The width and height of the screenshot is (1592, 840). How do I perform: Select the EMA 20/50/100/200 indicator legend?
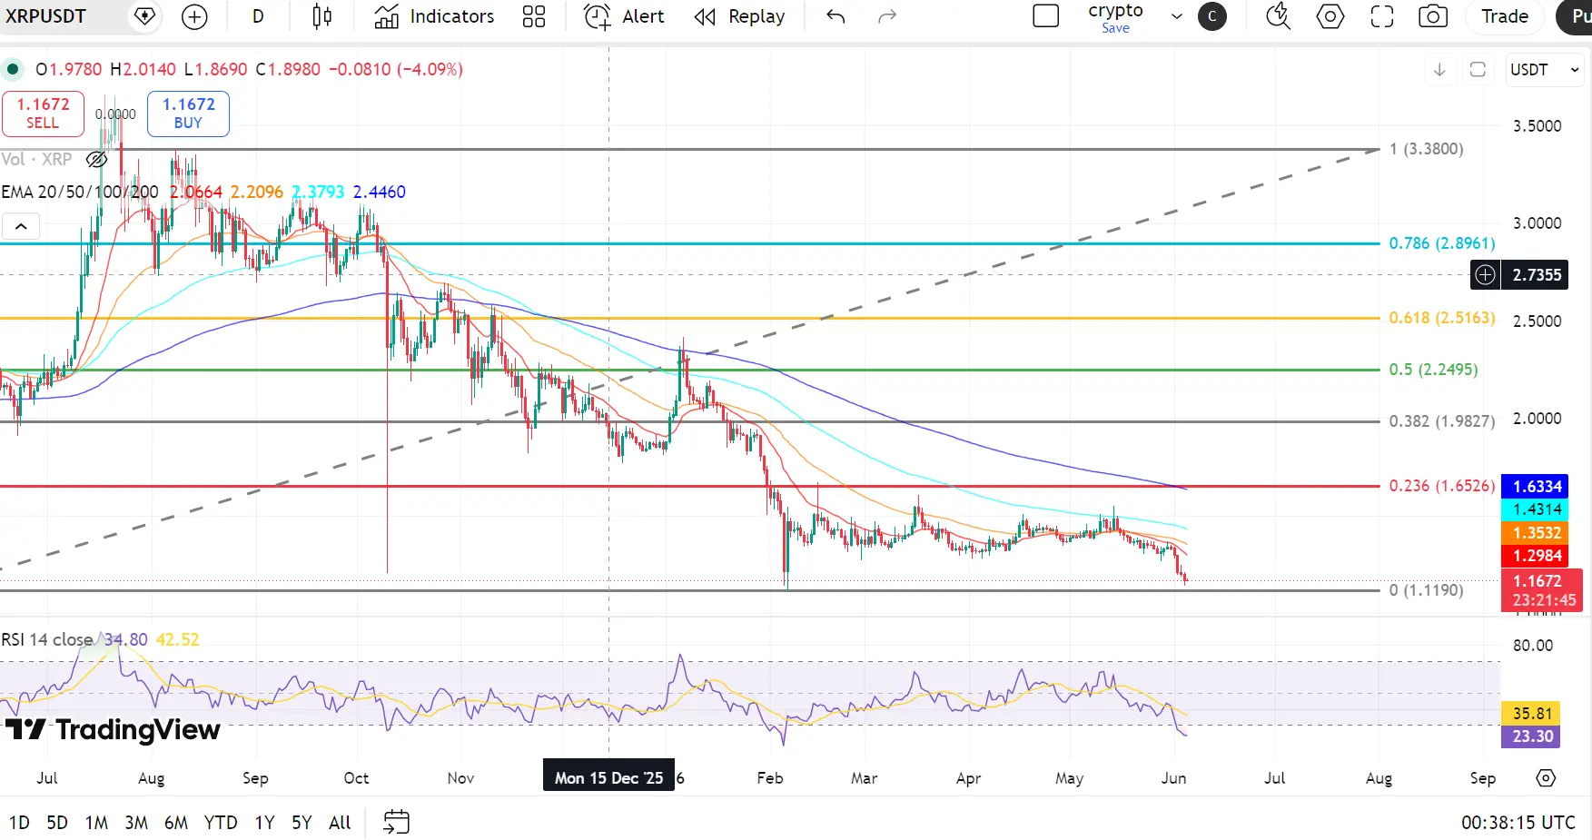click(x=80, y=192)
